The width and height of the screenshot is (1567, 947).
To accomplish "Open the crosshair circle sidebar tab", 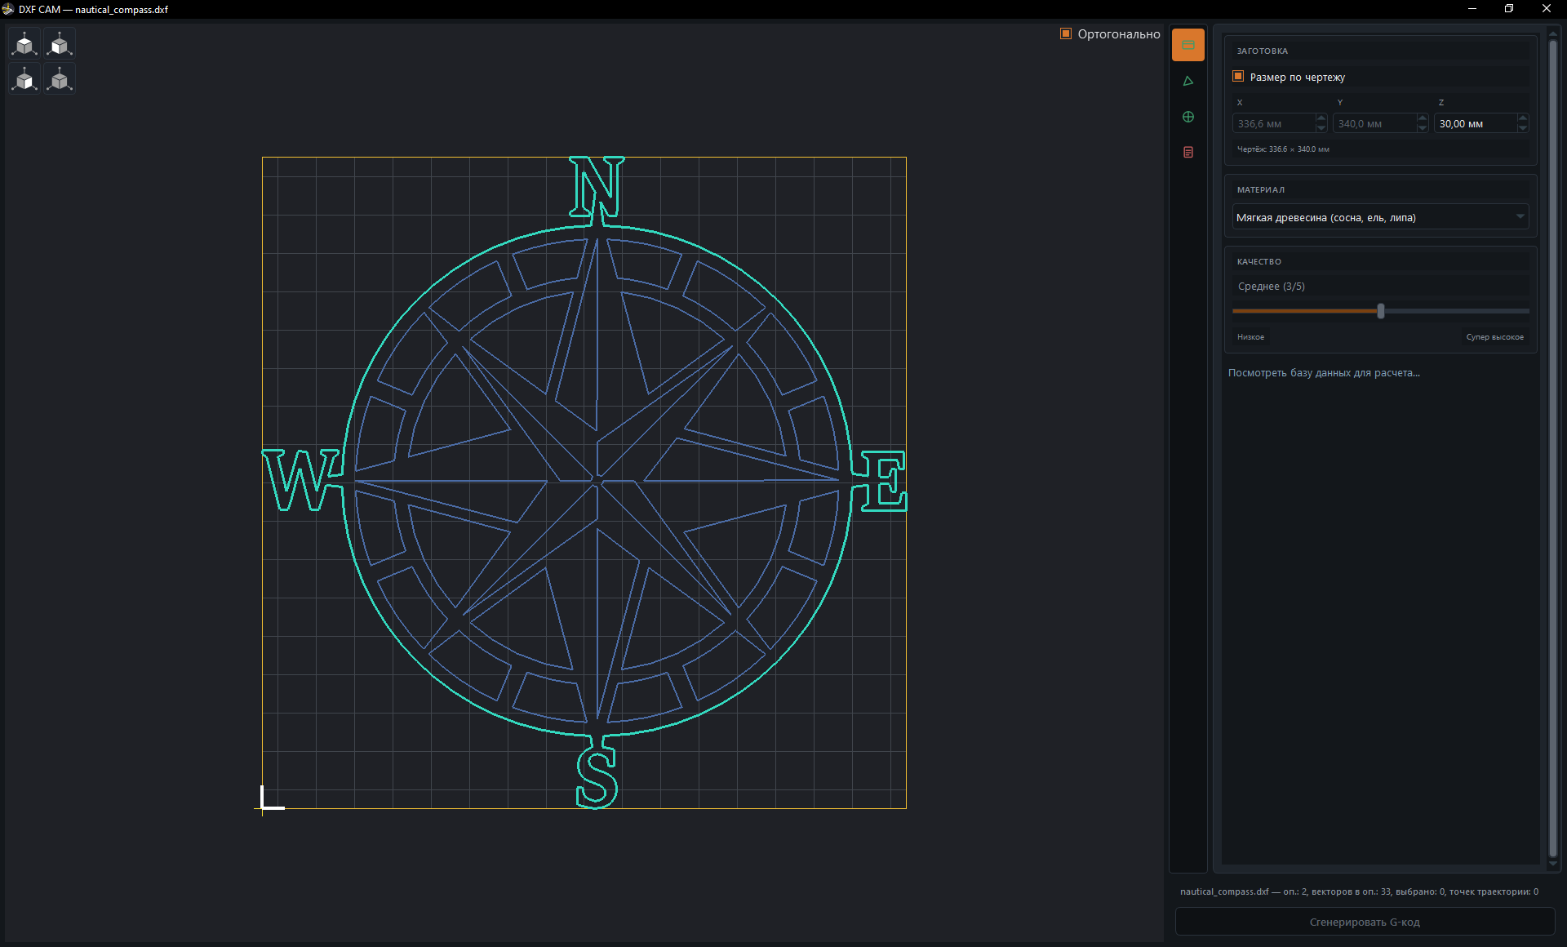I will pos(1187,117).
